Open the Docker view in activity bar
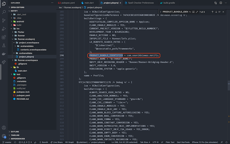The image size is (230, 144). tap(4, 54)
